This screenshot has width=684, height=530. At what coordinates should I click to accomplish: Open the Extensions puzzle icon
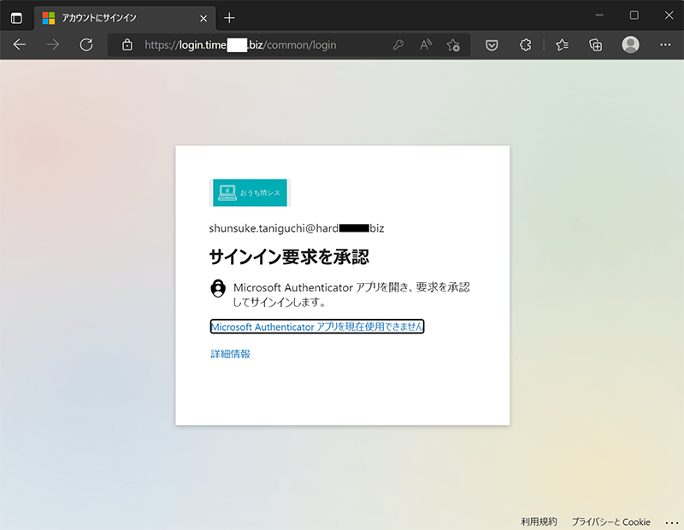525,44
